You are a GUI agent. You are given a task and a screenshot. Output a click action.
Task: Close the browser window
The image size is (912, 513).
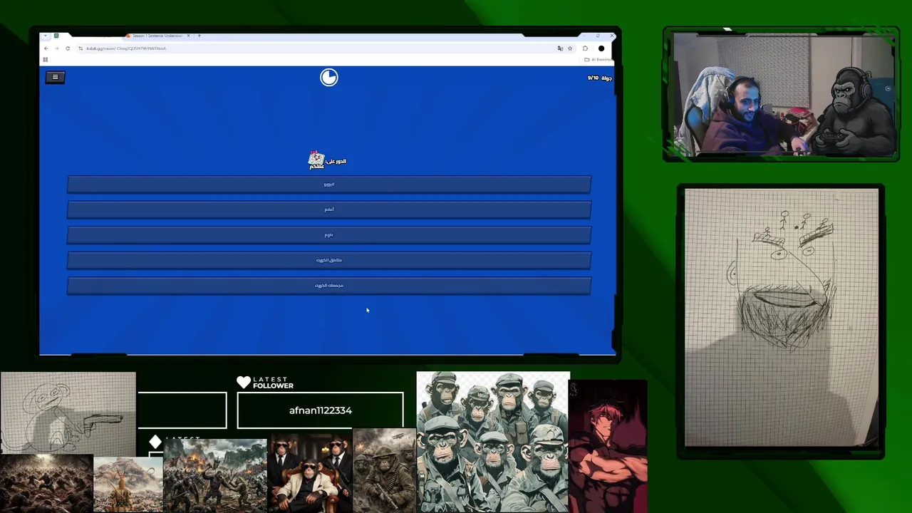tap(612, 36)
